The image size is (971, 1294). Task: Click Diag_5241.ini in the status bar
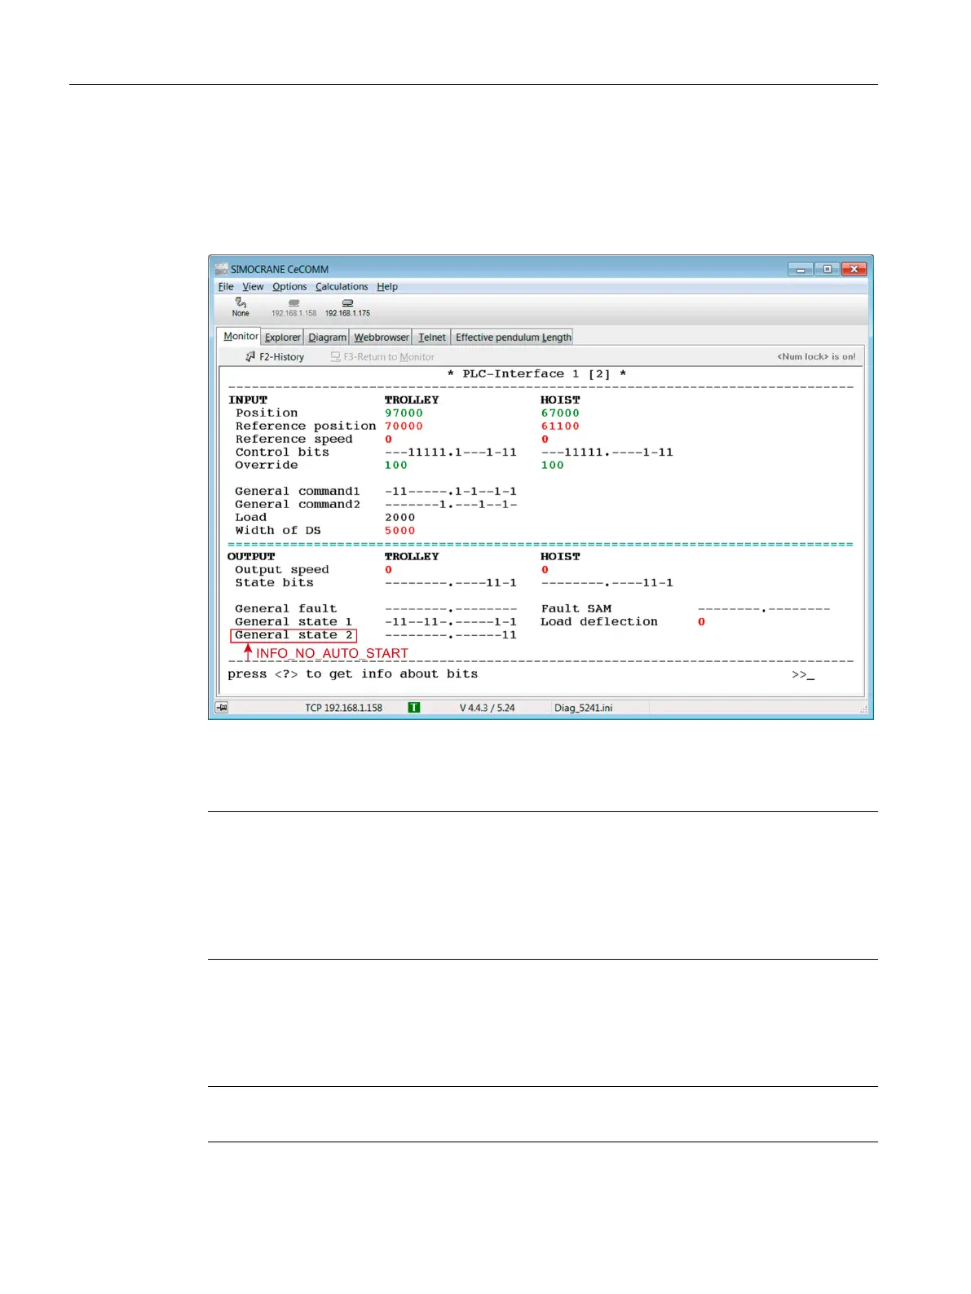(x=584, y=708)
